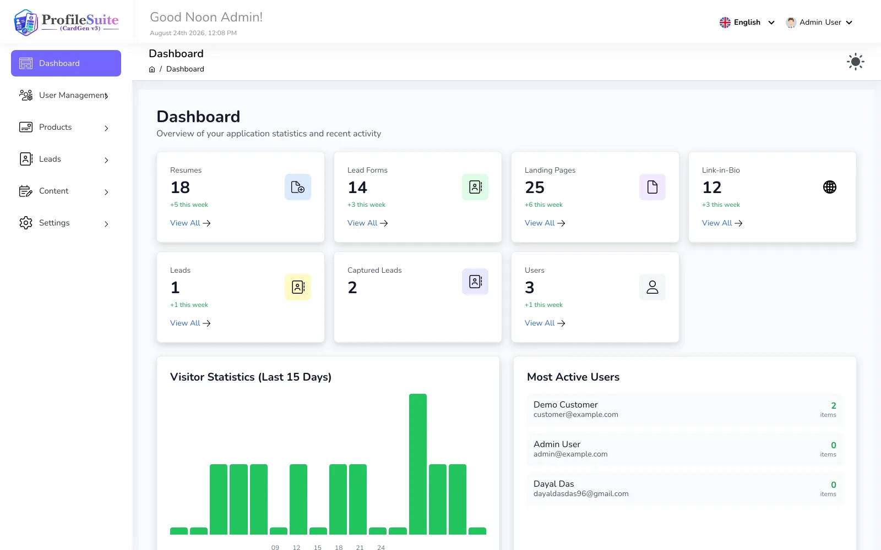Open User Management menu item
This screenshot has height=550, width=881.
(x=66, y=95)
